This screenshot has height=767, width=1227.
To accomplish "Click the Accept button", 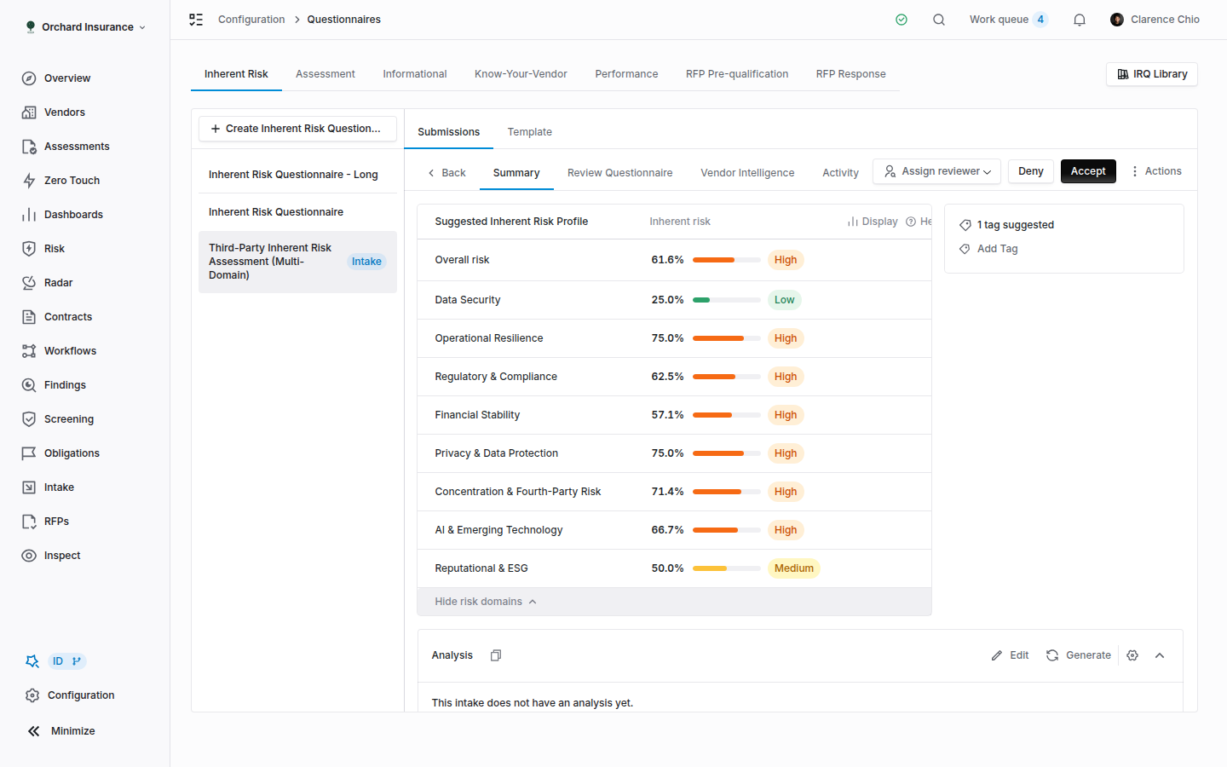I will pyautogui.click(x=1088, y=171).
